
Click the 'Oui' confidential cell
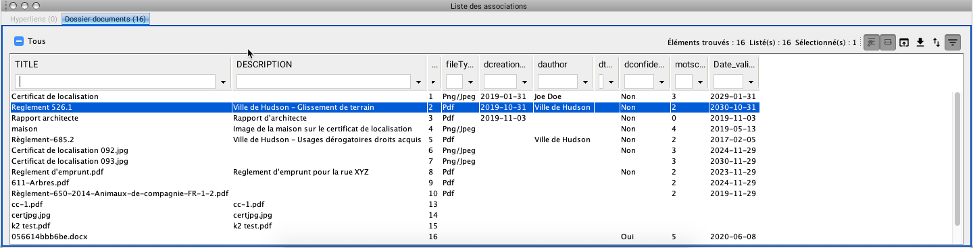coord(627,237)
